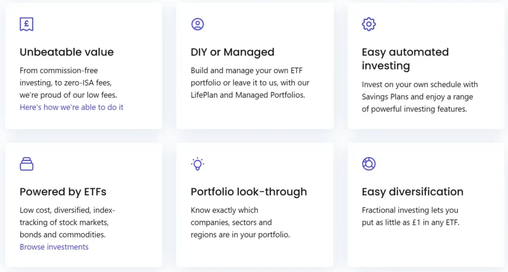Click the Easy diversification heading
This screenshot has width=508, height=272.
point(412,192)
